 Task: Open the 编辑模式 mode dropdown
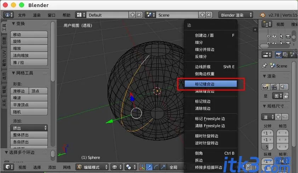[x=92, y=167]
